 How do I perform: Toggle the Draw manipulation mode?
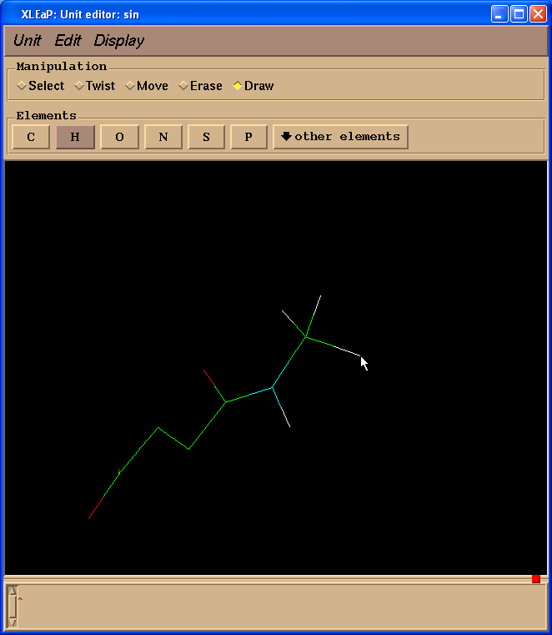[x=253, y=86]
